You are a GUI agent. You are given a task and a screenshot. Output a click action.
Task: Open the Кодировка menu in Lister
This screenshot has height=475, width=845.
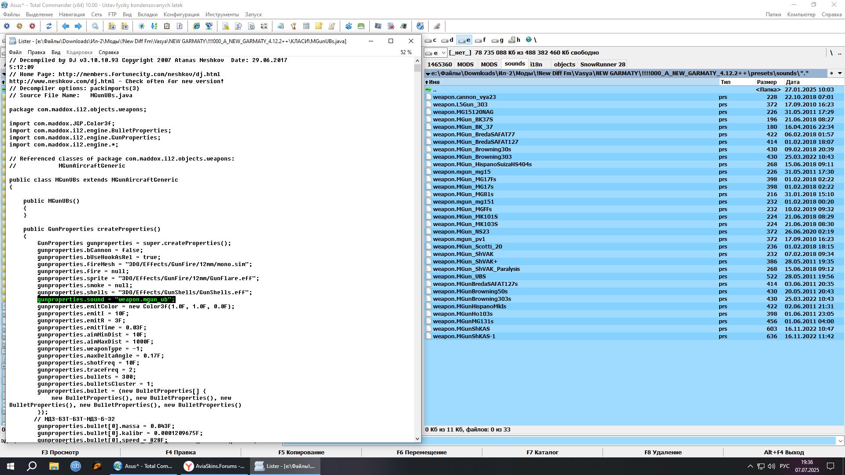pyautogui.click(x=79, y=52)
